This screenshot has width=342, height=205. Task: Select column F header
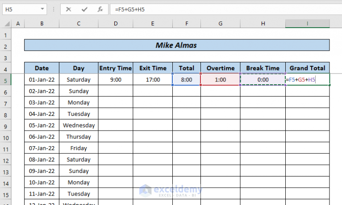point(187,24)
